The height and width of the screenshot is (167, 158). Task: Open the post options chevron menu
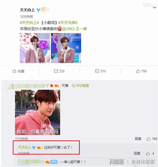(x=155, y=7)
